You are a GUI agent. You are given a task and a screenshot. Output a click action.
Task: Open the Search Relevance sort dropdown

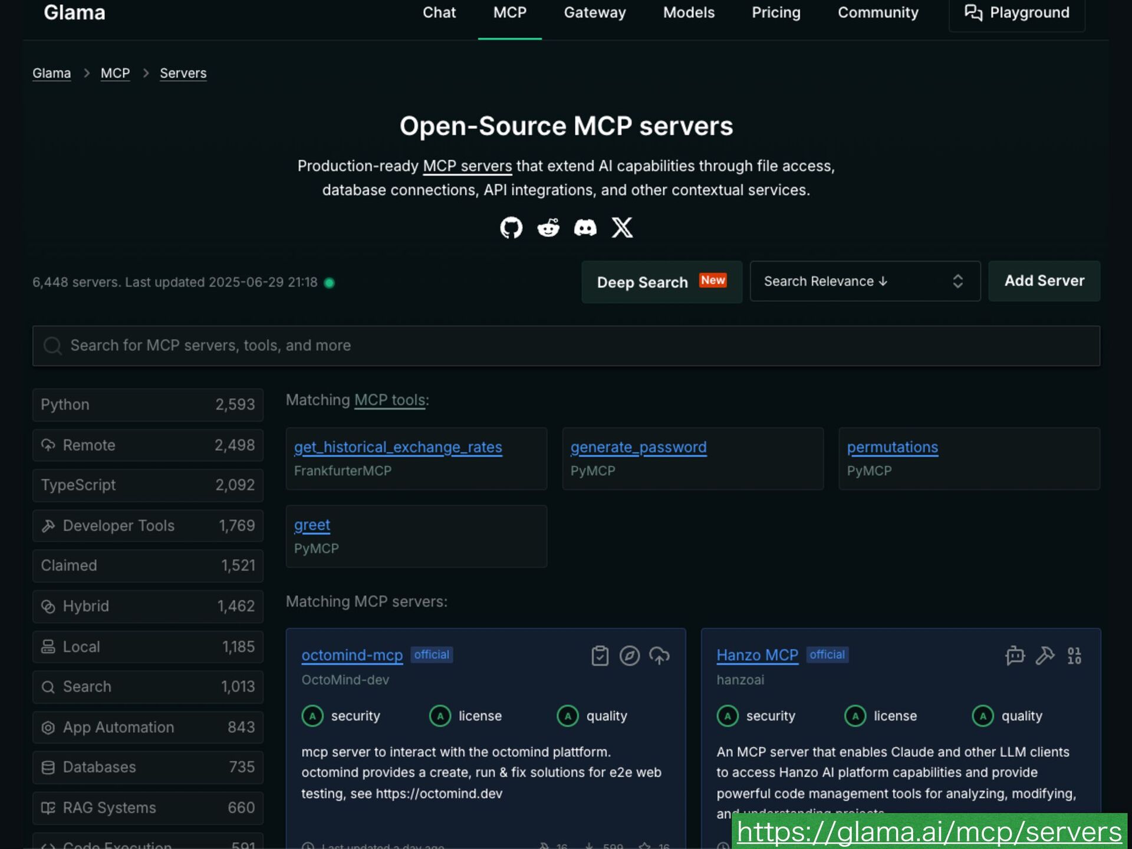pos(865,281)
